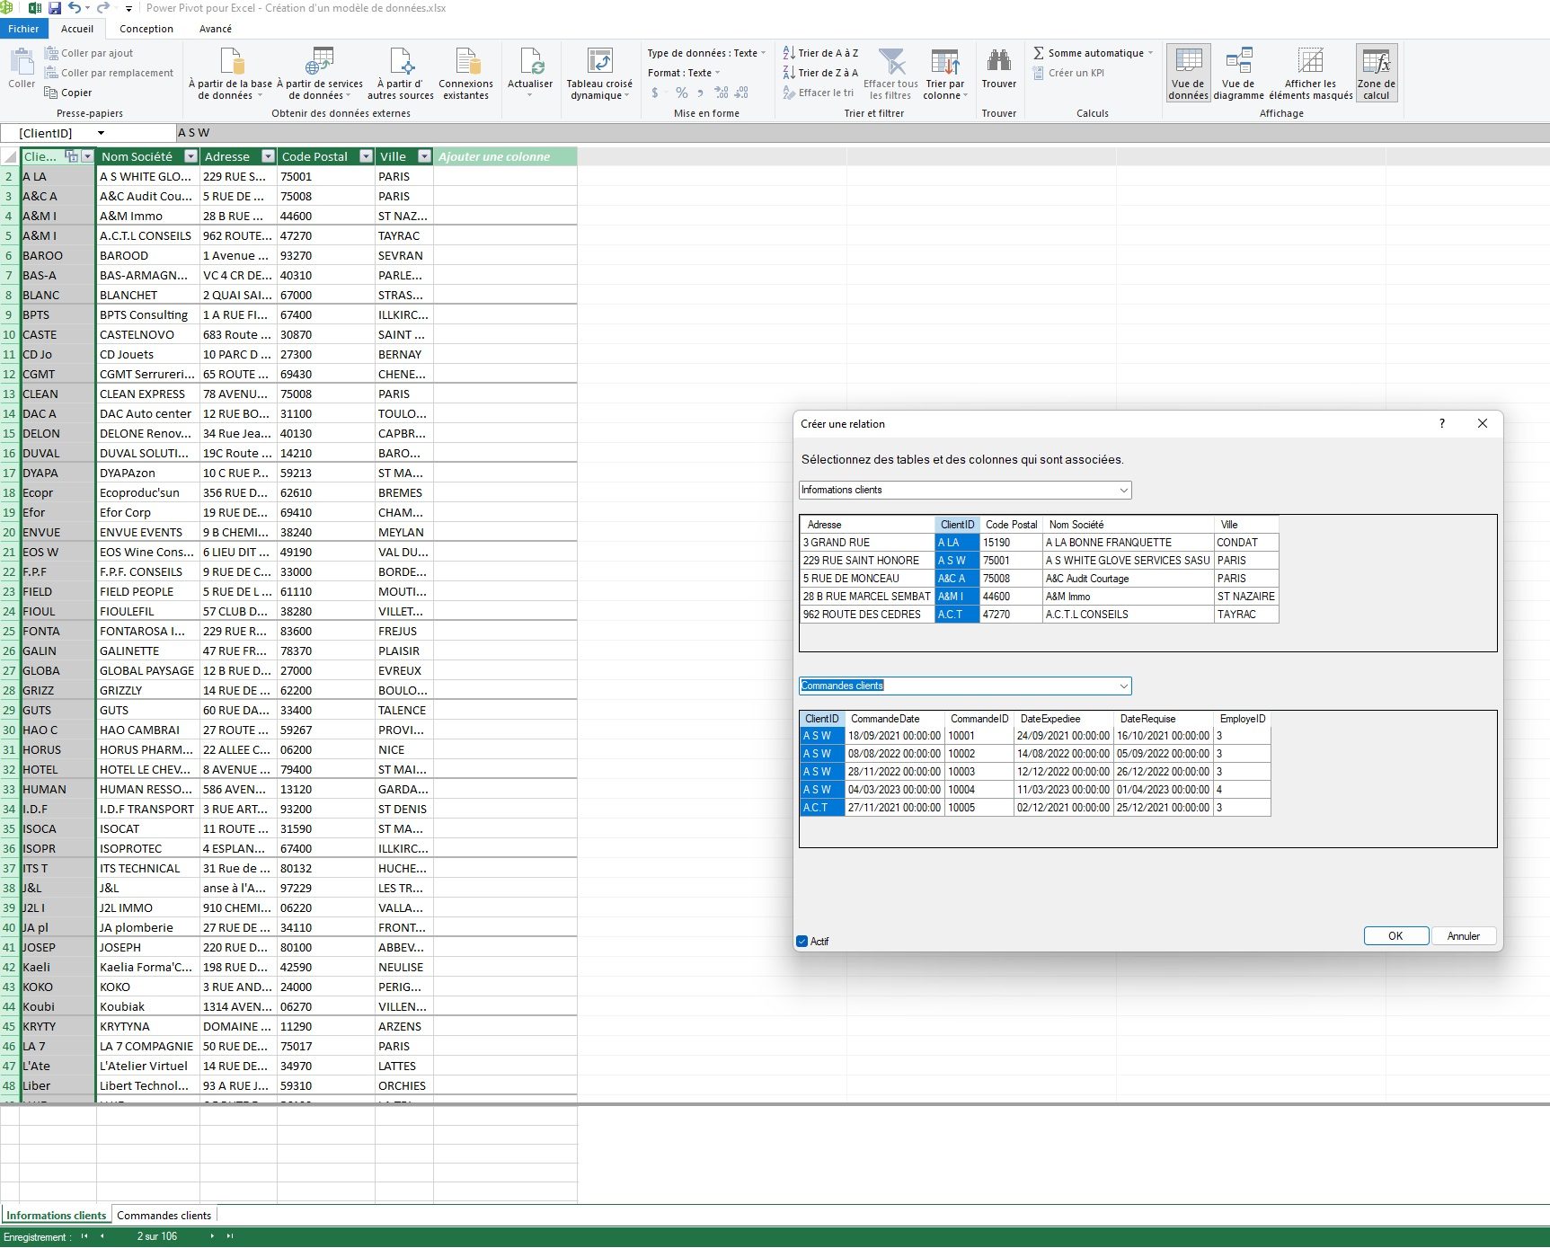
Task: Switch to Vue de diagramme
Action: (1239, 72)
